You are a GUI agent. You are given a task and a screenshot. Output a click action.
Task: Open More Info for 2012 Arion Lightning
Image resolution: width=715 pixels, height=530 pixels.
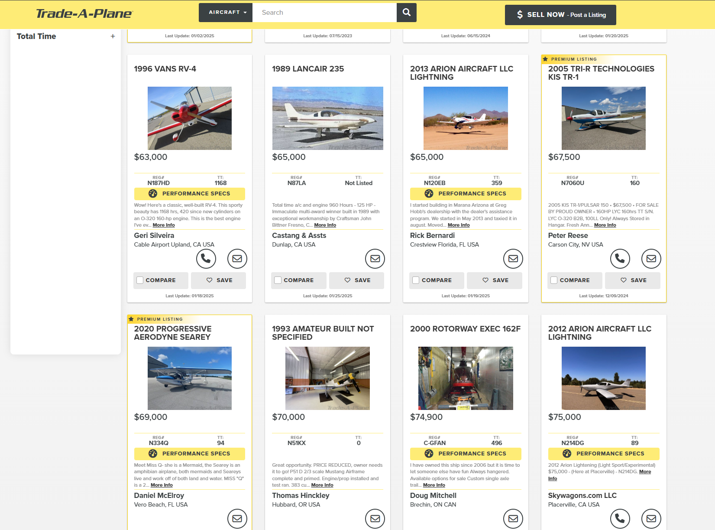click(x=645, y=472)
